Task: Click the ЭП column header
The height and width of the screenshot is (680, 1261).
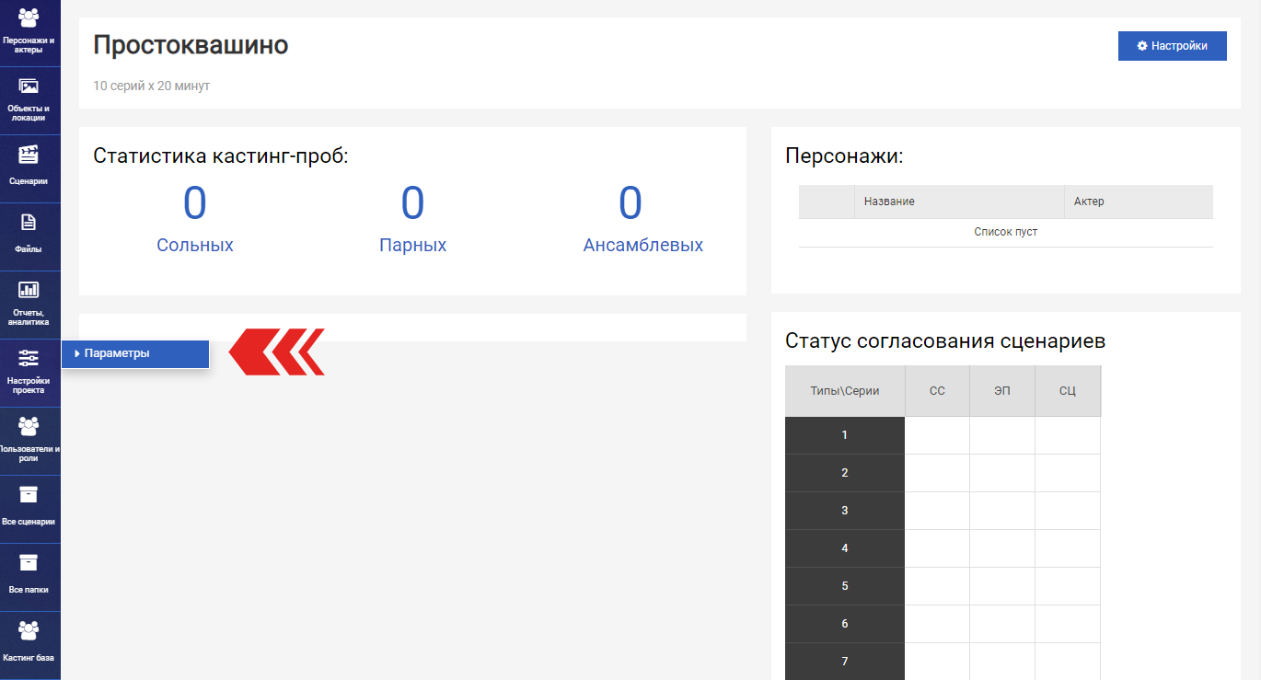Action: [1002, 391]
